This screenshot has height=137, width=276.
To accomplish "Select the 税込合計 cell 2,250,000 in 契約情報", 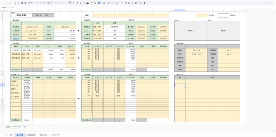I will (65, 38).
